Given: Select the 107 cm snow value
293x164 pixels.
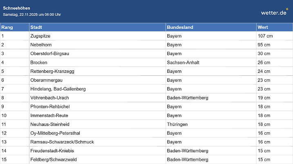Looking at the screenshot, I should click(265, 36).
